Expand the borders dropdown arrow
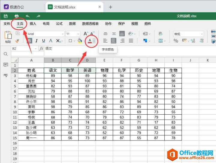 click(x=74, y=41)
